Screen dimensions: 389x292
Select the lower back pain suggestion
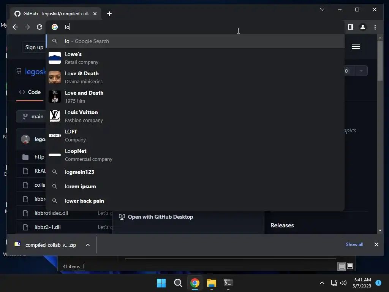point(195,201)
